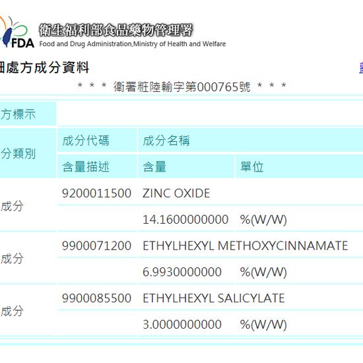Viewport: 363px width, 363px height.
Task: Click the Food and Drug Administration English subtitle
Action: (133, 44)
